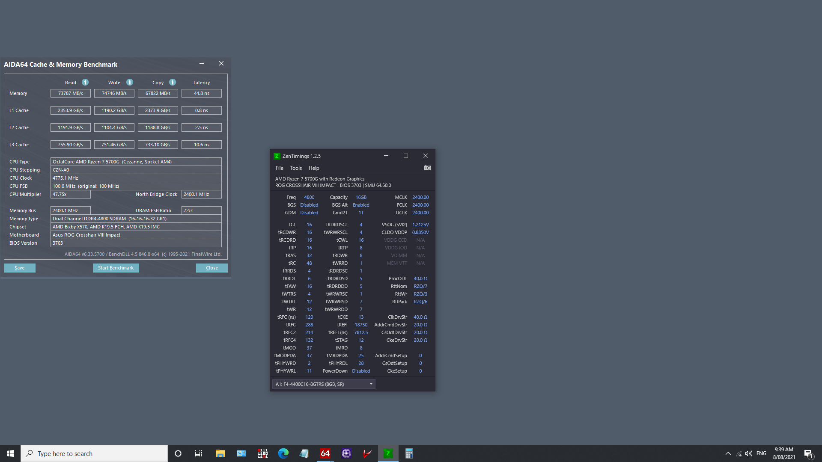
Task: Show hidden system tray icons
Action: (x=728, y=453)
